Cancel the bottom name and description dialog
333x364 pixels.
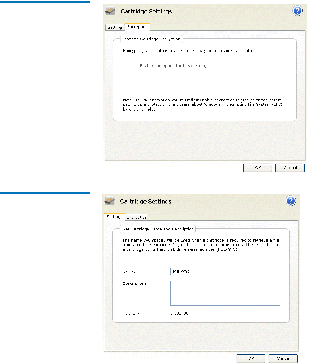click(x=283, y=358)
